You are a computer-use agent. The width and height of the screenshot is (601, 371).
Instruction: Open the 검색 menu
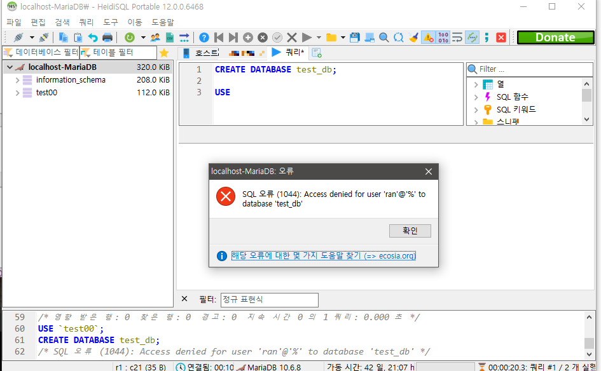pyautogui.click(x=62, y=22)
